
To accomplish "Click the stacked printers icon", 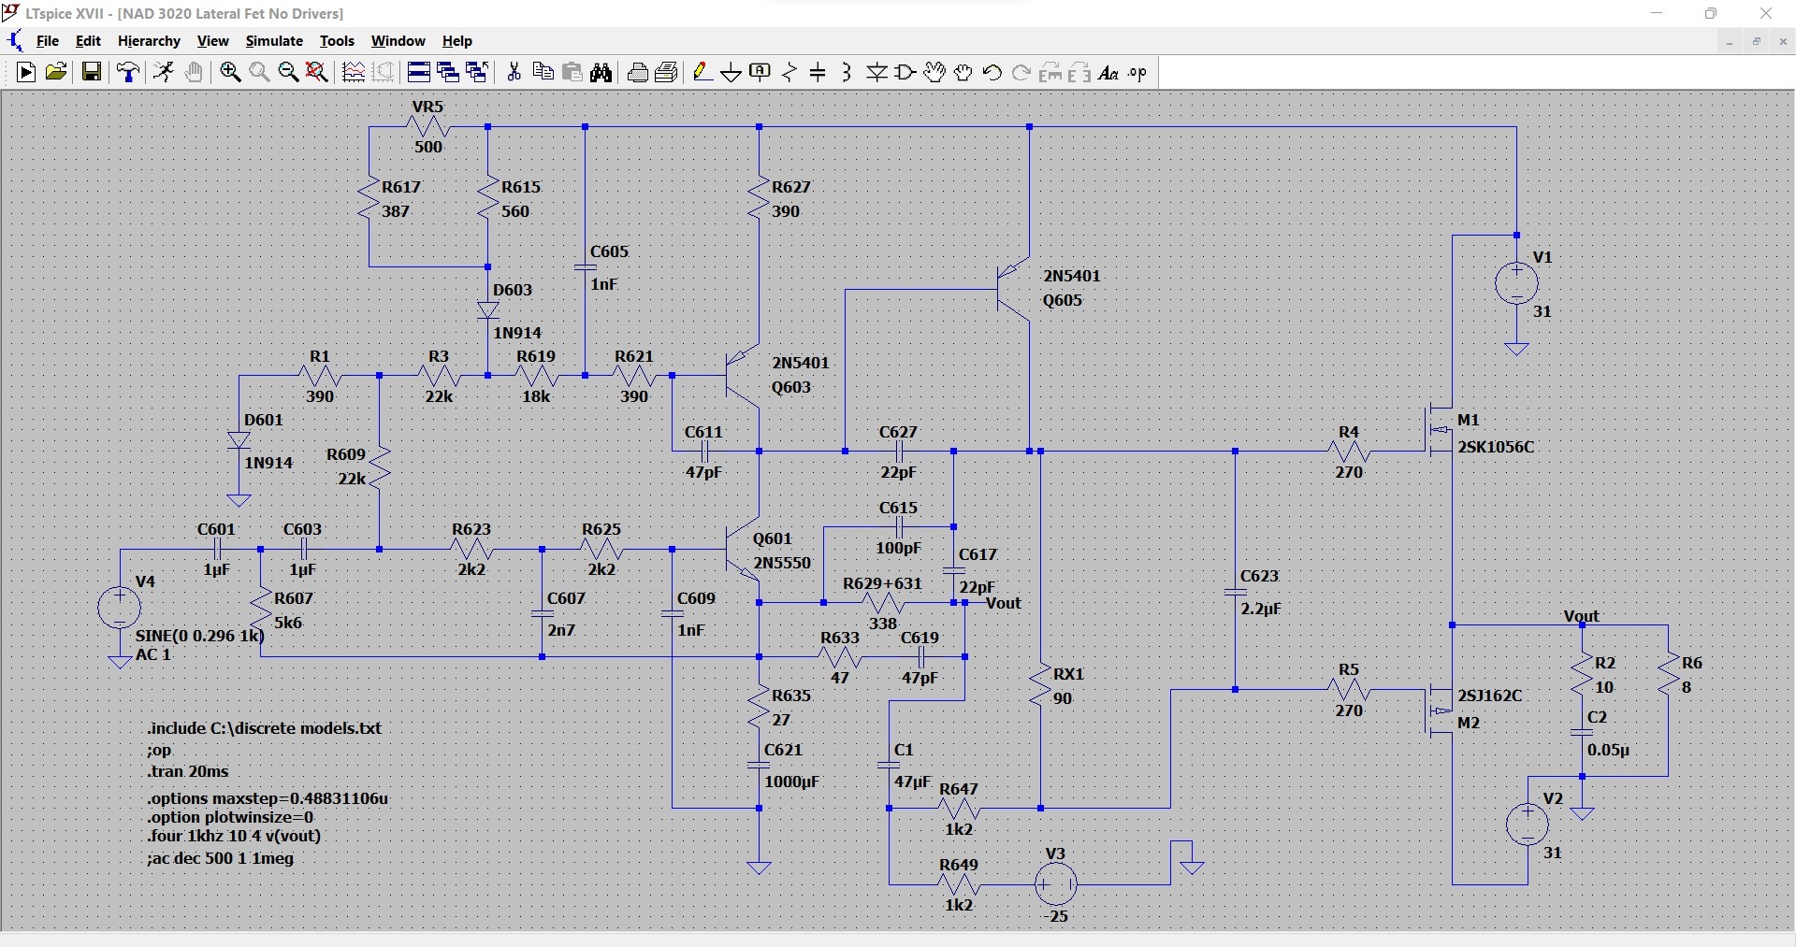I will tap(667, 73).
